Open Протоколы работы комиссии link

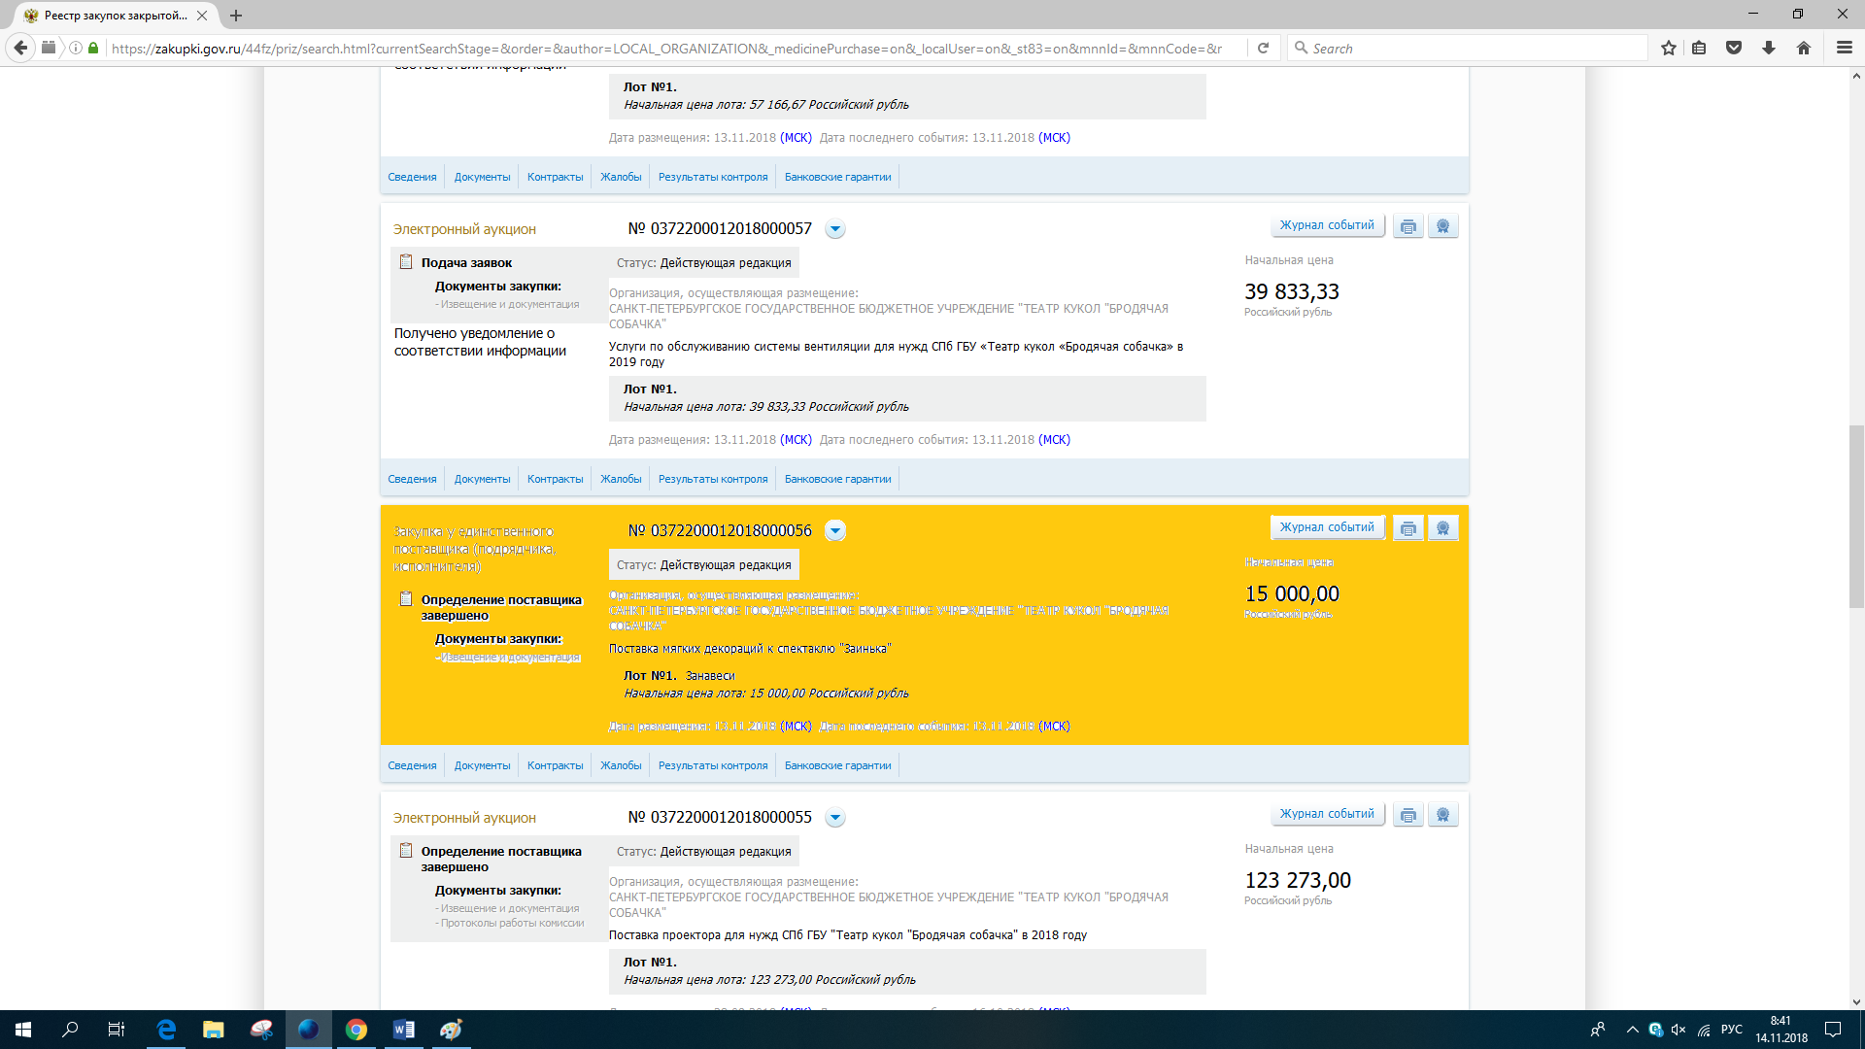pos(512,923)
